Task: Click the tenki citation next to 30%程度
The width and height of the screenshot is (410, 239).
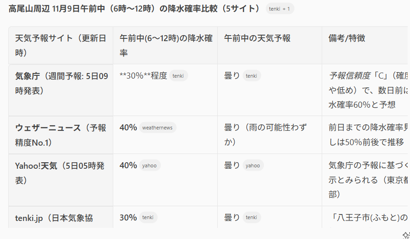Action: (179, 76)
